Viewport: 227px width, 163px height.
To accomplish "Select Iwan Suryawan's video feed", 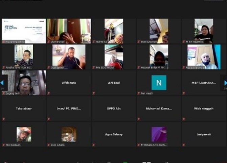I will [x=159, y=31].
